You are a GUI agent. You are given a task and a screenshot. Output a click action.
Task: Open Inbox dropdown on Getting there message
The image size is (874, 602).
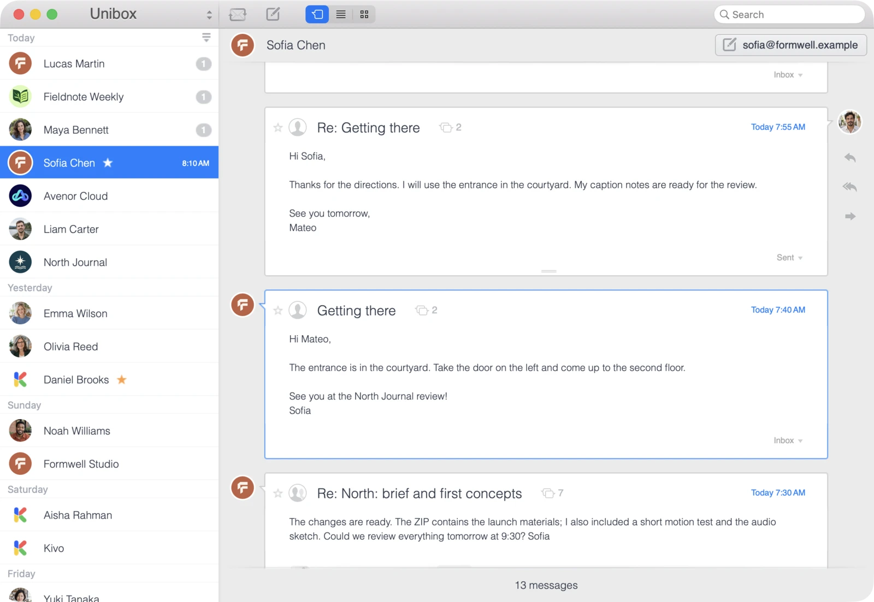(788, 440)
